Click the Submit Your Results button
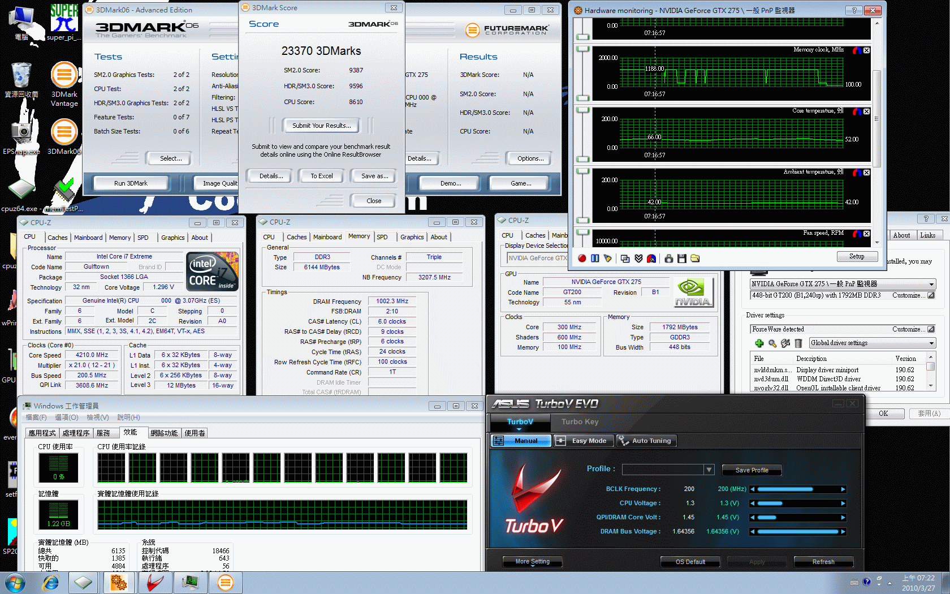 coord(321,126)
